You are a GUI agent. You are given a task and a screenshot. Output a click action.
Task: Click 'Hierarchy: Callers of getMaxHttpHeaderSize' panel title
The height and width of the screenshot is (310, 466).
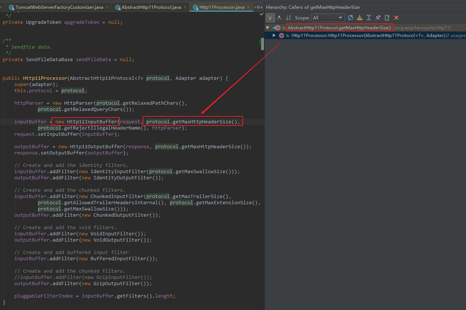pyautogui.click(x=313, y=7)
